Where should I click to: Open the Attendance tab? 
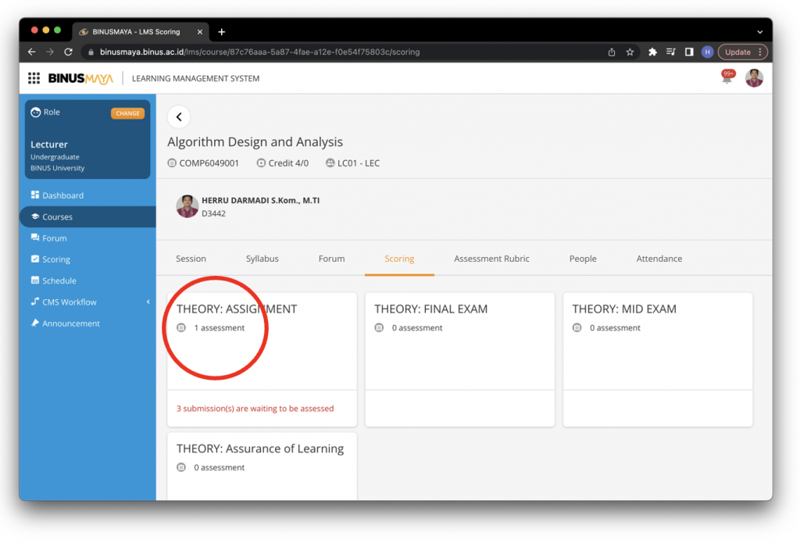(x=659, y=258)
